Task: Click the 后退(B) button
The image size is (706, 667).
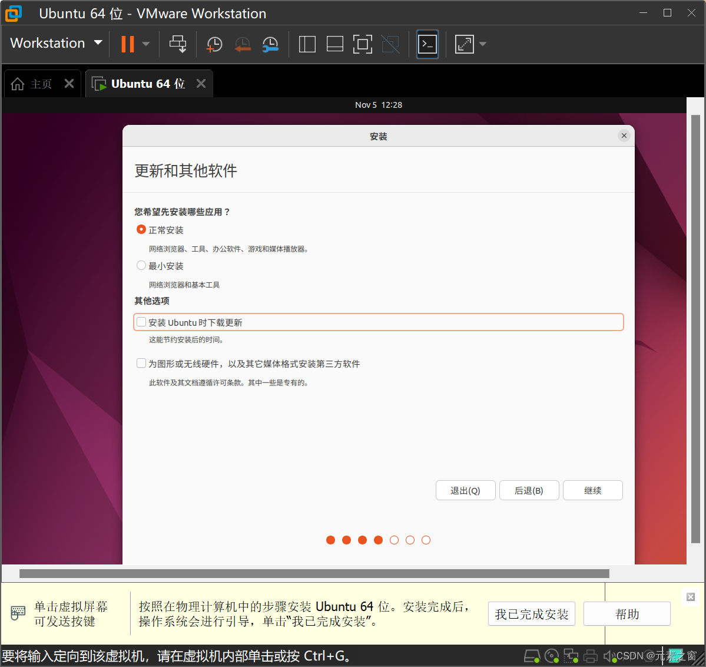Action: [529, 490]
